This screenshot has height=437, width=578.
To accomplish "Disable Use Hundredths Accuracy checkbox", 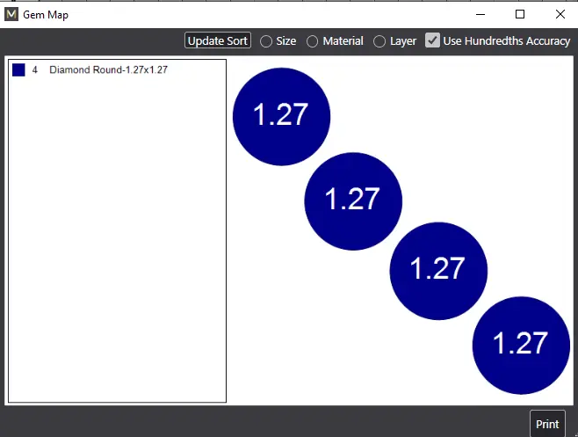I will (x=432, y=40).
